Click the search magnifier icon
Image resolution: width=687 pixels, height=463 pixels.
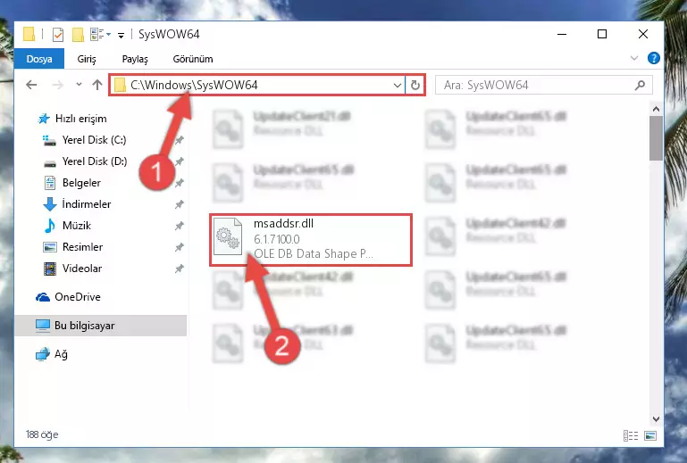640,85
